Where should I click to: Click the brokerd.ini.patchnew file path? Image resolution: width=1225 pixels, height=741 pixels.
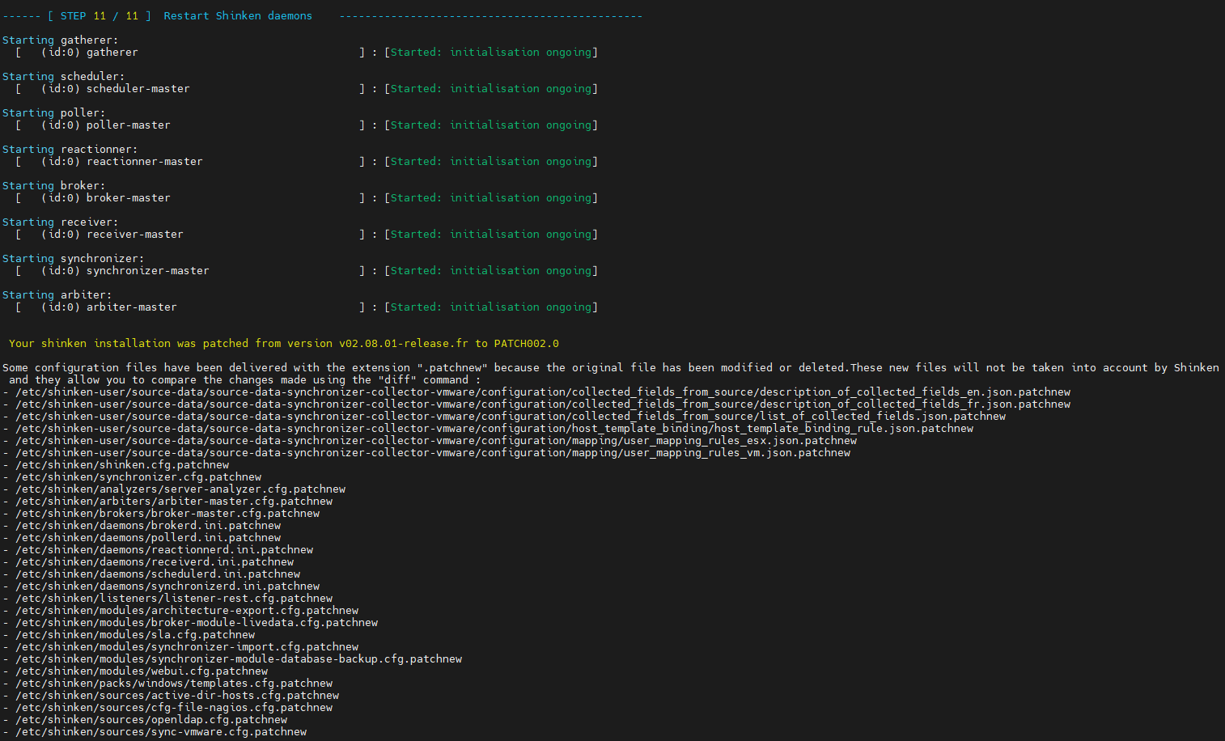147,526
